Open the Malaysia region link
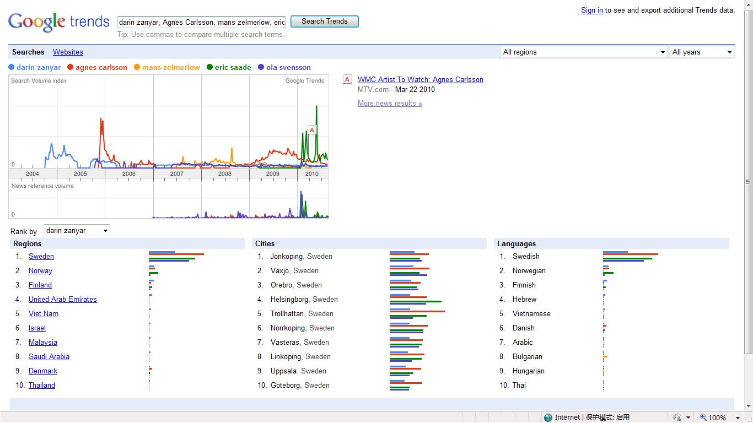The height and width of the screenshot is (423, 753). tap(43, 342)
